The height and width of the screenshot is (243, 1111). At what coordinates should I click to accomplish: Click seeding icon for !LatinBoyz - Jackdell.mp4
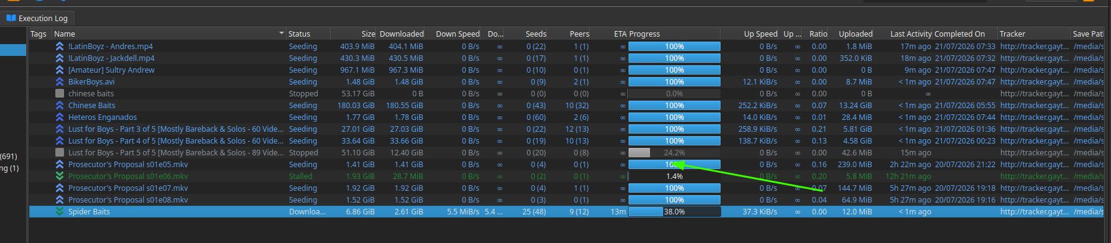(x=60, y=58)
